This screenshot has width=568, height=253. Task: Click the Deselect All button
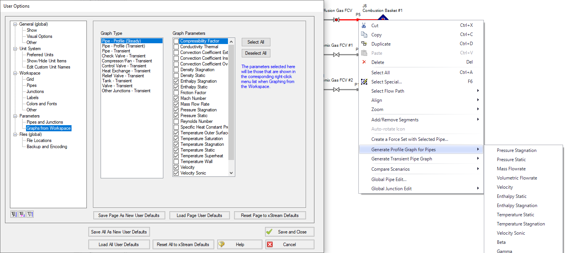(x=256, y=53)
